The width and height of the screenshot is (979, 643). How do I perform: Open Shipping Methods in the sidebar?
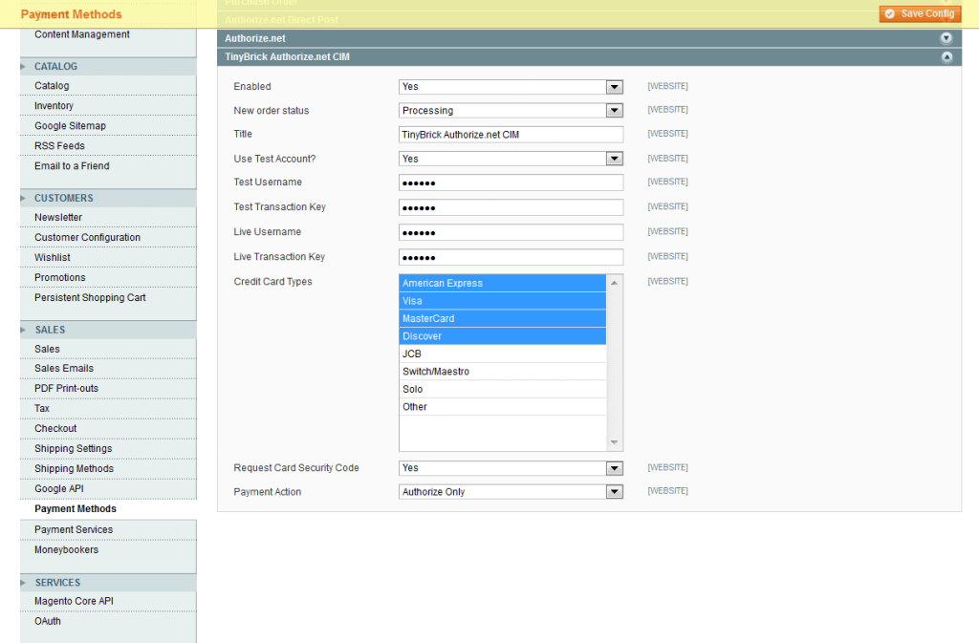74,469
